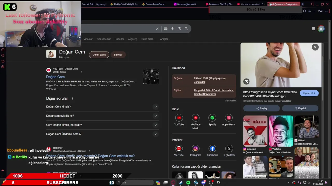Image resolution: width=332 pixels, height=186 pixels.
Task: Select the Genel Bakış chip
Action: [99, 55]
